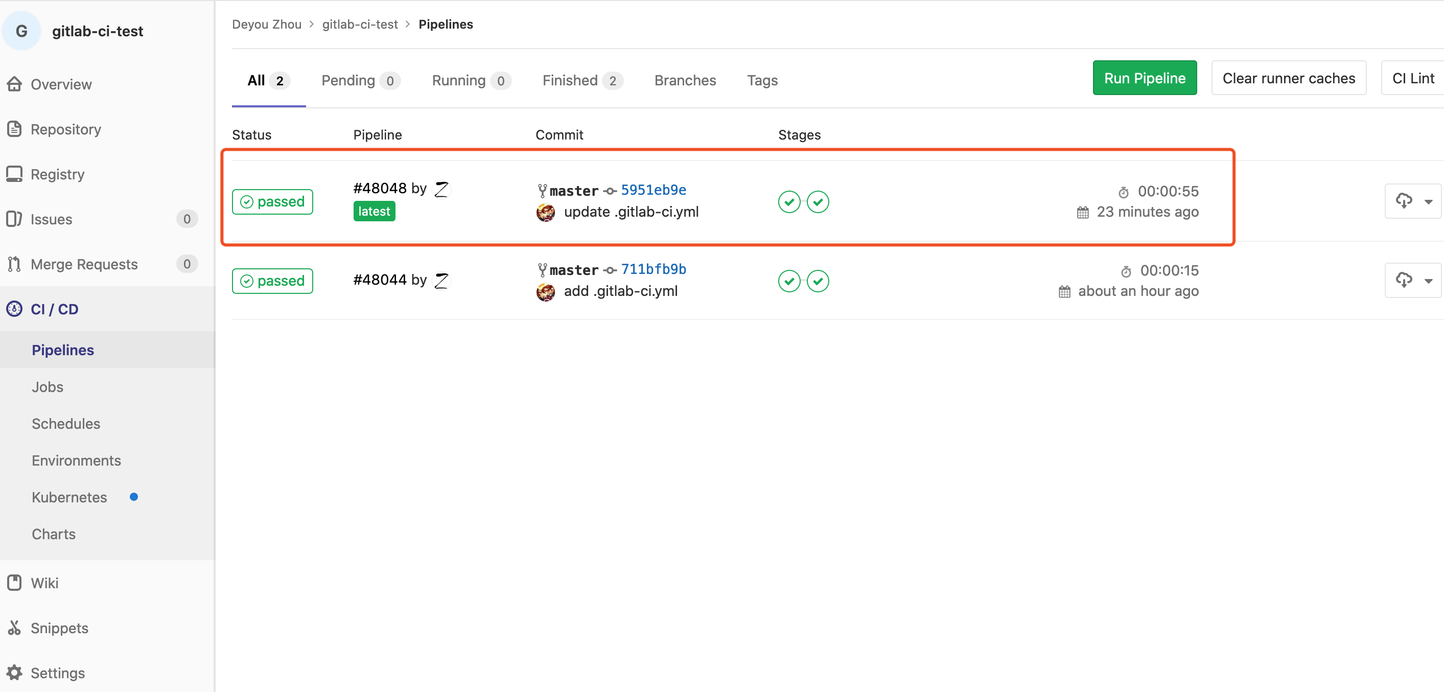
Task: Click the green Run Pipeline button
Action: tap(1144, 79)
